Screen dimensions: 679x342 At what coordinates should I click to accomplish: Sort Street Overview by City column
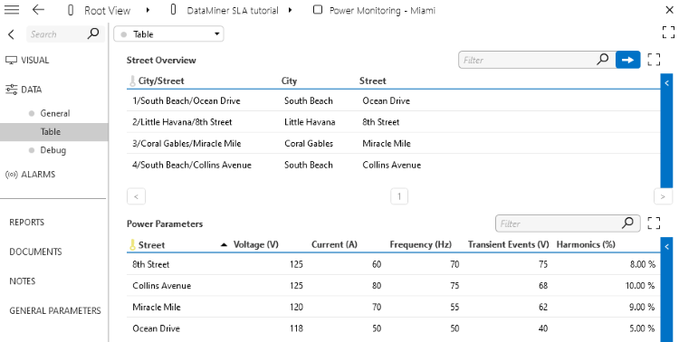(289, 81)
